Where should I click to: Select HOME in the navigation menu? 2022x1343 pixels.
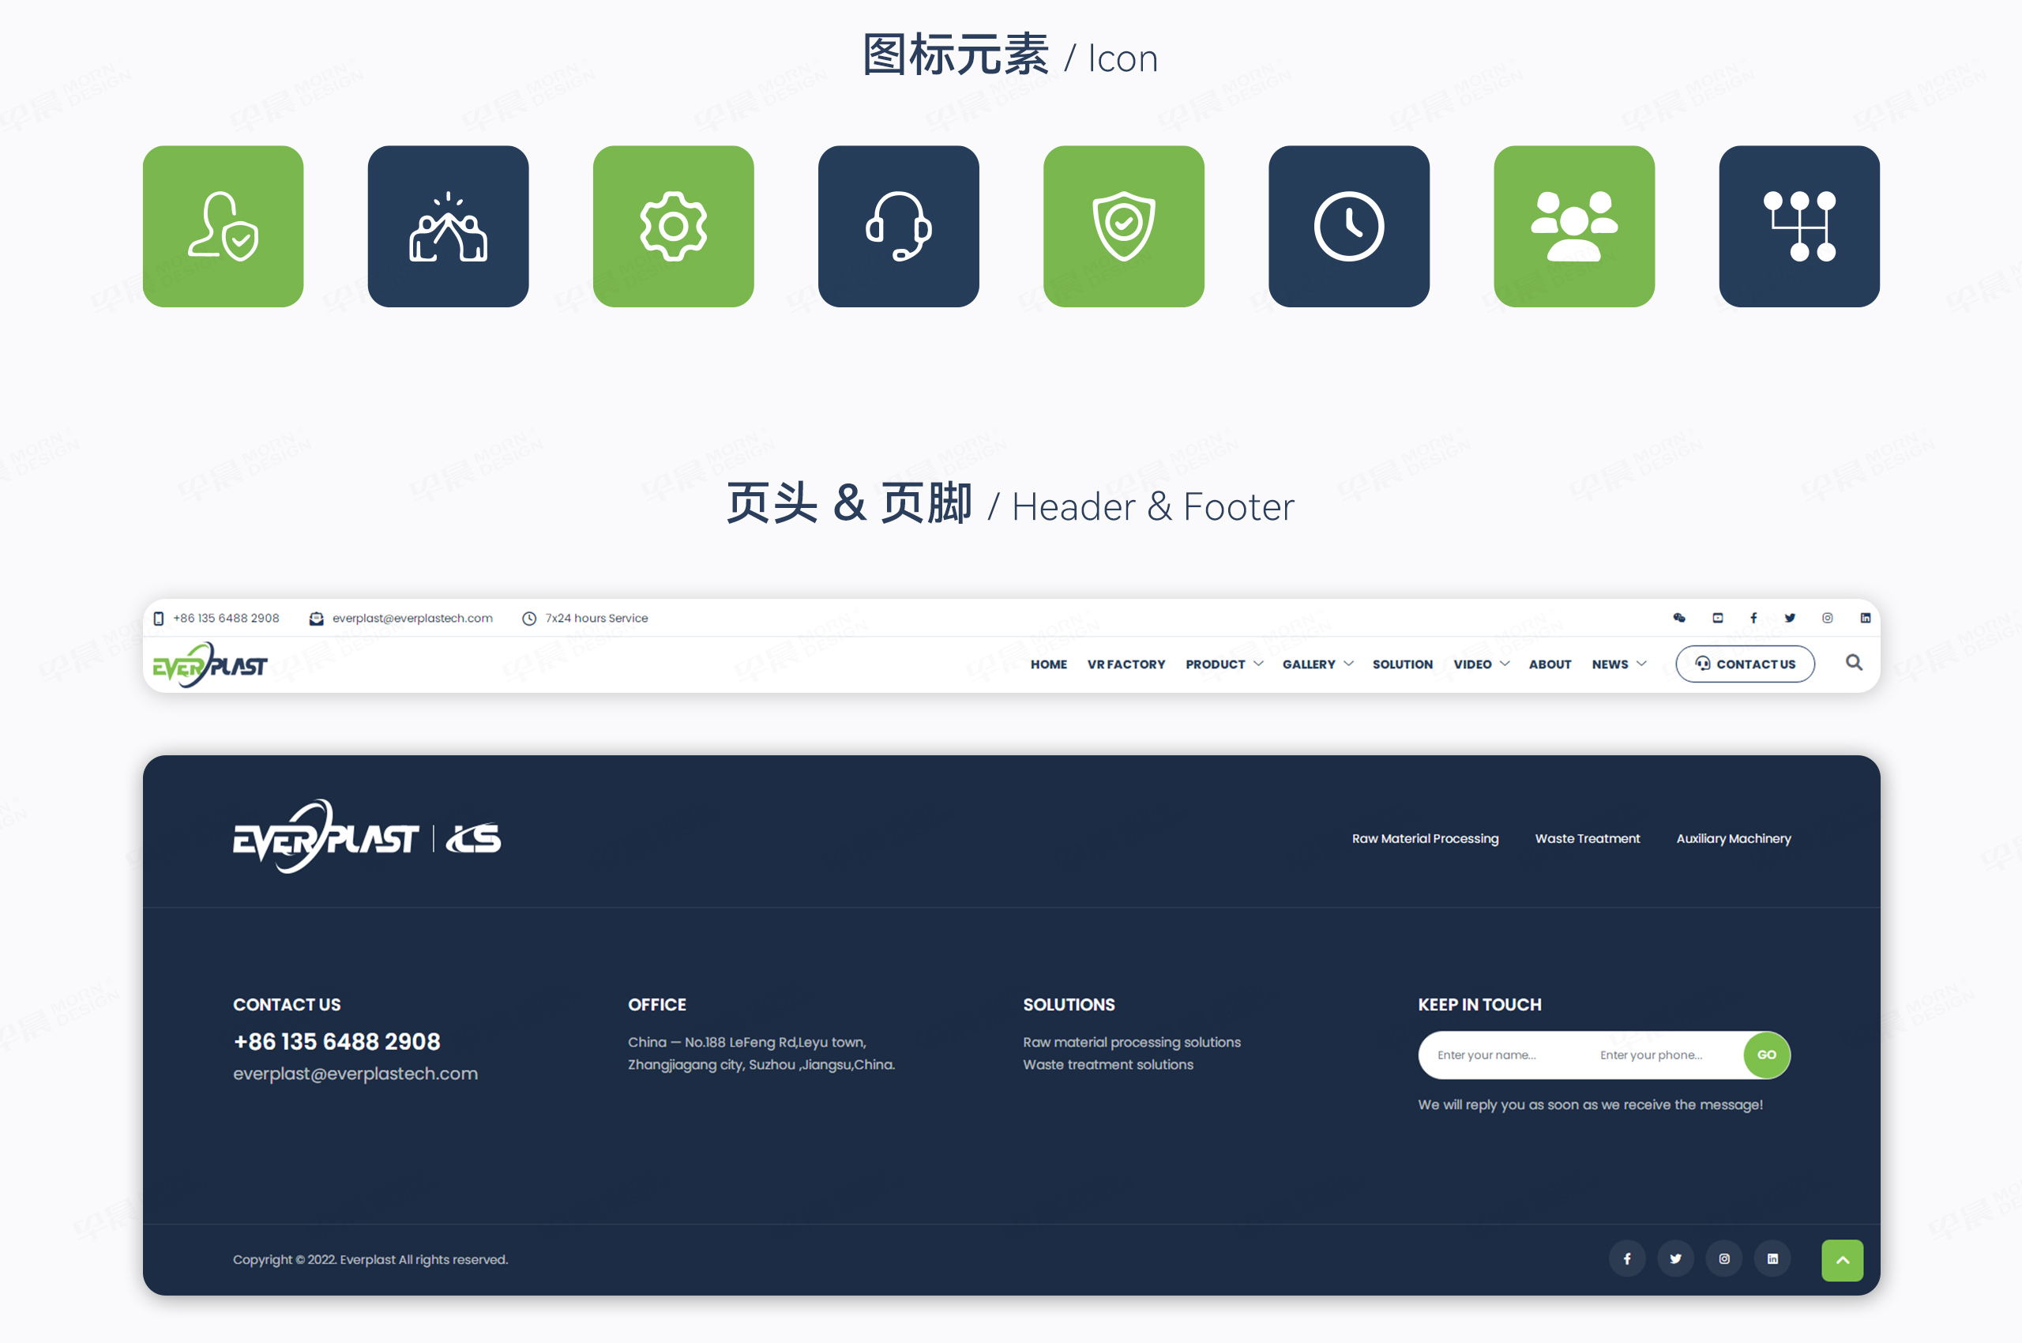[x=1048, y=664]
